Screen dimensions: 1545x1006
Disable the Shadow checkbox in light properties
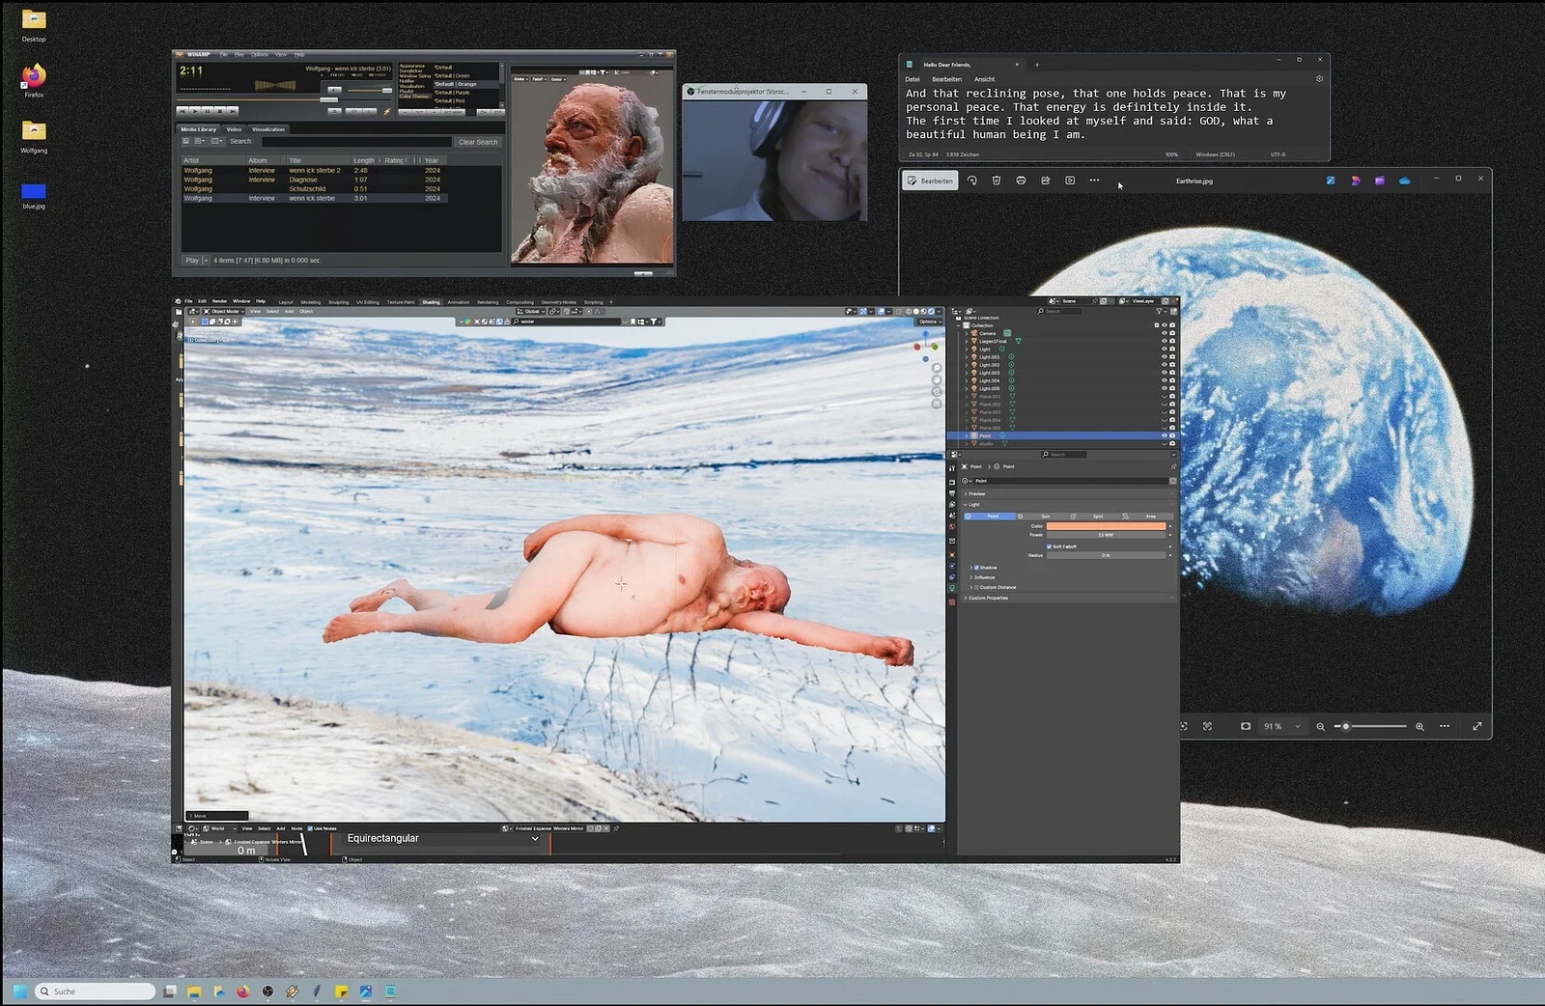point(976,568)
